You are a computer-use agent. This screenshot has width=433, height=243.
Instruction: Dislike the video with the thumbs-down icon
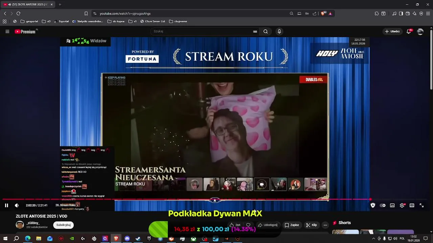[248, 225]
